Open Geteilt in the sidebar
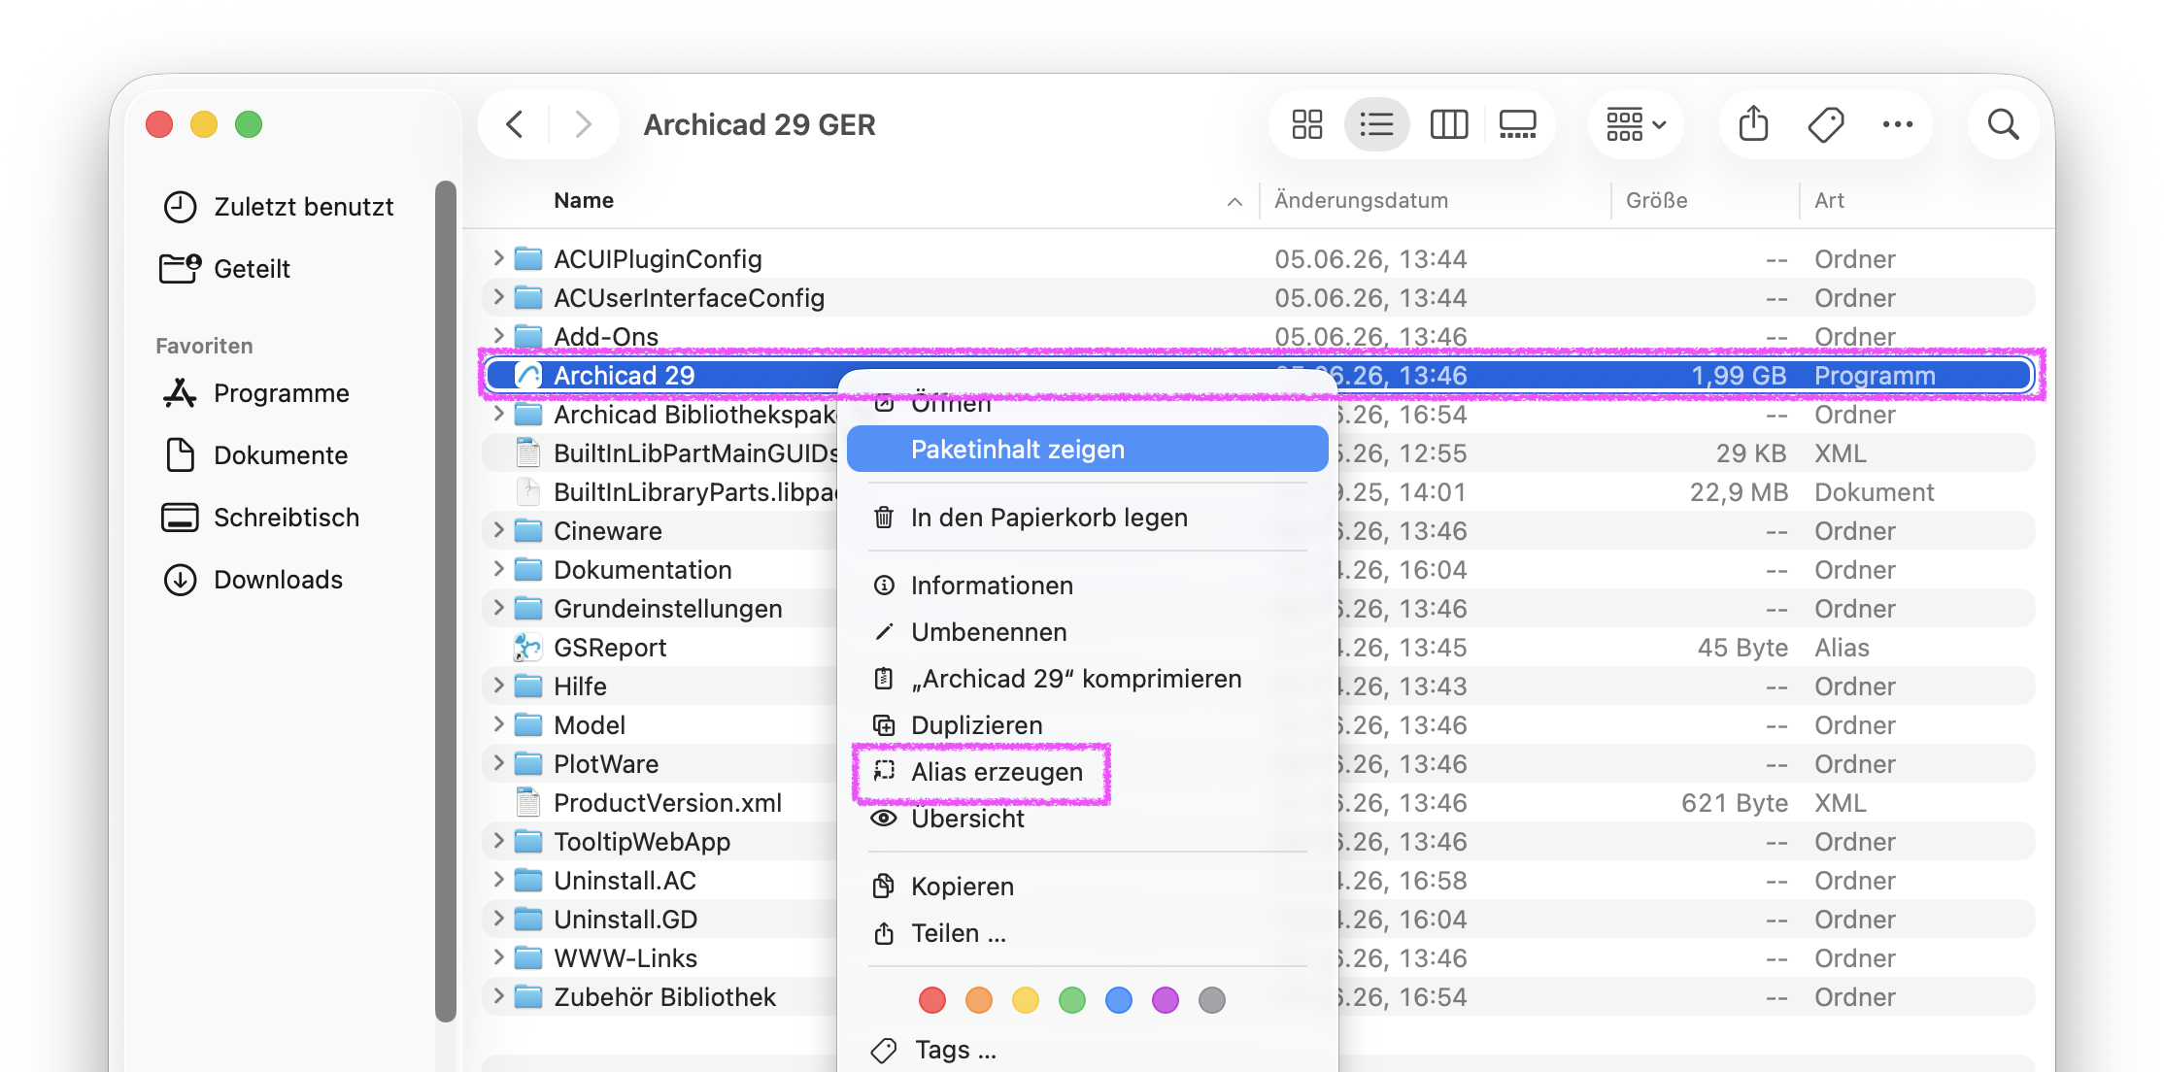The height and width of the screenshot is (1072, 2164). 225,269
